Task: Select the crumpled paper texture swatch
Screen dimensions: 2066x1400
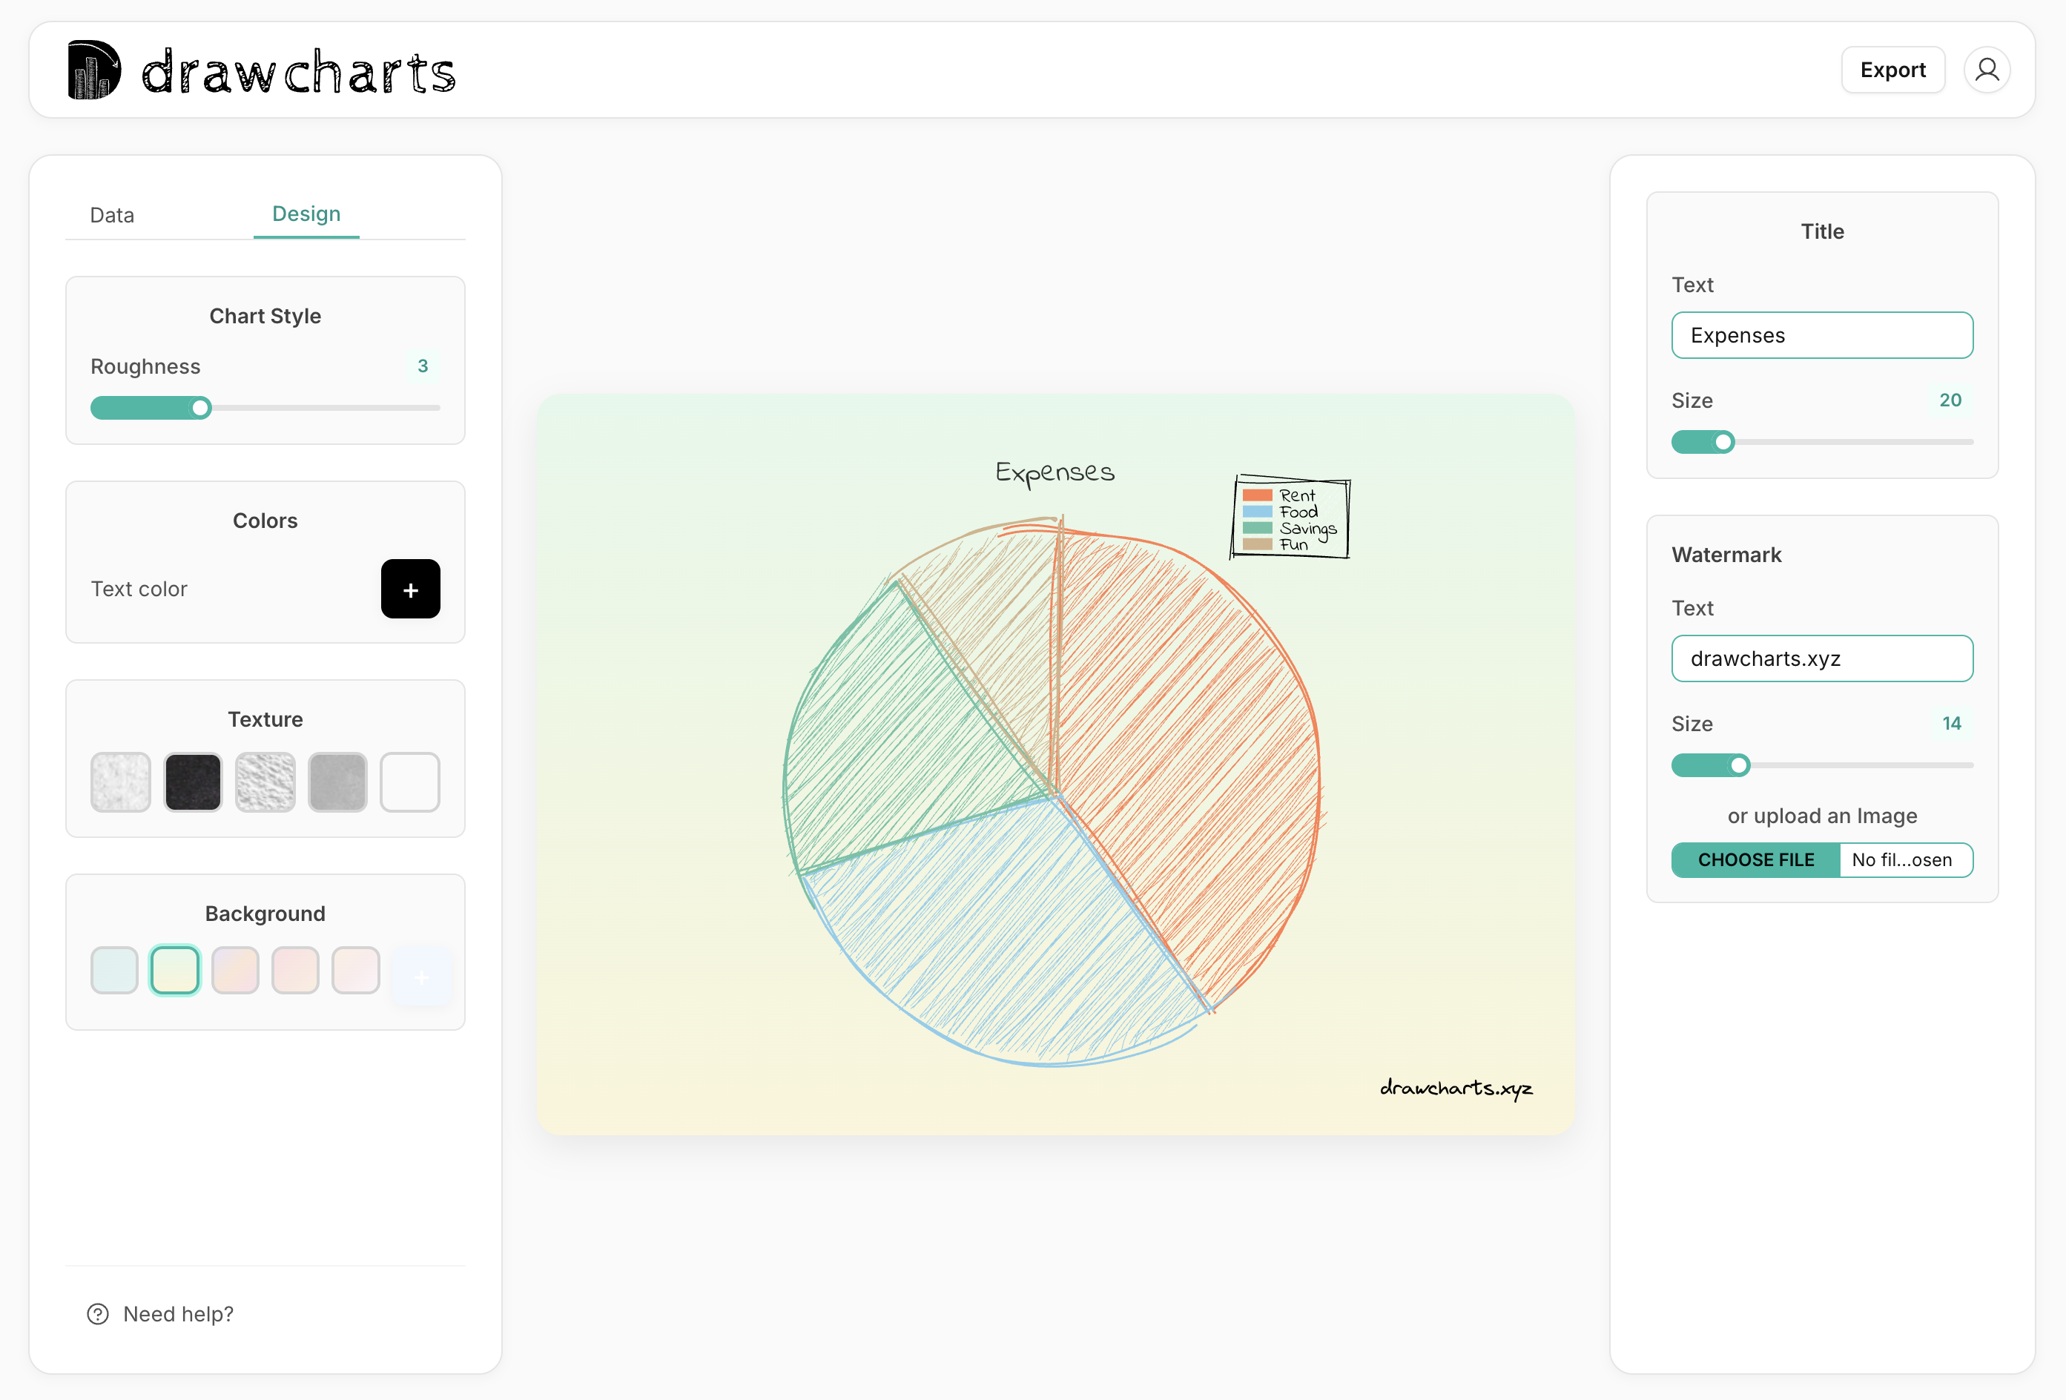Action: click(265, 782)
